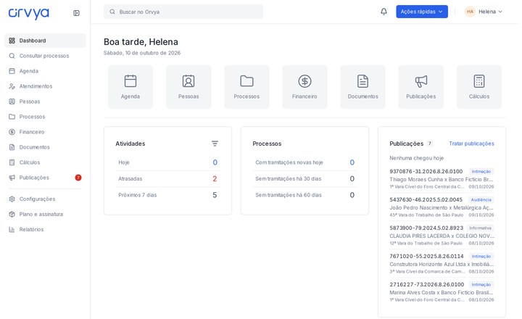Open Publicações from the sidebar

point(45,178)
